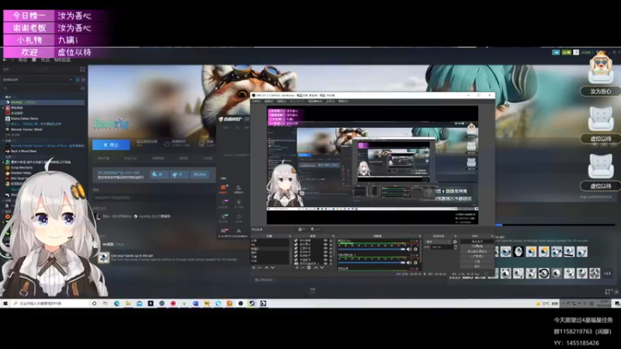Click the blue 停止 button for FaceRig
Image resolution: width=621 pixels, height=349 pixels.
111,145
